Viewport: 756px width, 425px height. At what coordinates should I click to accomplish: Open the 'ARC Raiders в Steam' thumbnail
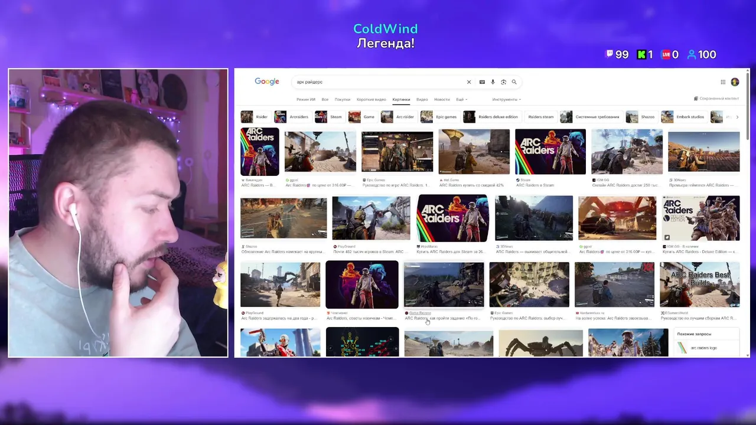[x=550, y=152]
